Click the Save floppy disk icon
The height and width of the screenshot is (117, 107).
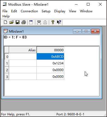[18, 22]
